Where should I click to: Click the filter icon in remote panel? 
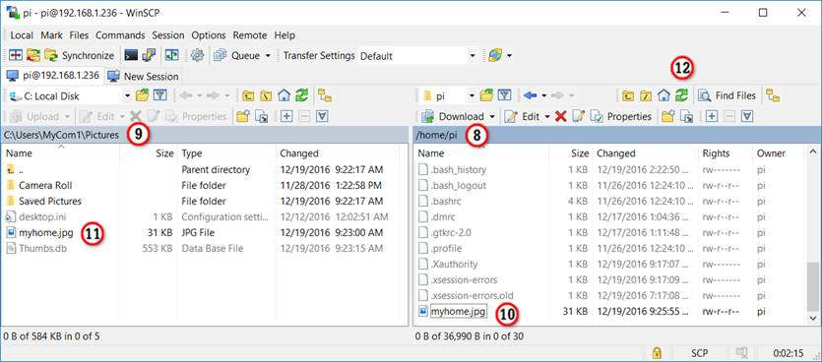pyautogui.click(x=504, y=95)
